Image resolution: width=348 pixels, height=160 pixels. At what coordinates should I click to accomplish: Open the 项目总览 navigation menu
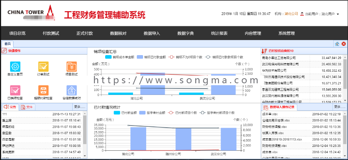point(17,34)
